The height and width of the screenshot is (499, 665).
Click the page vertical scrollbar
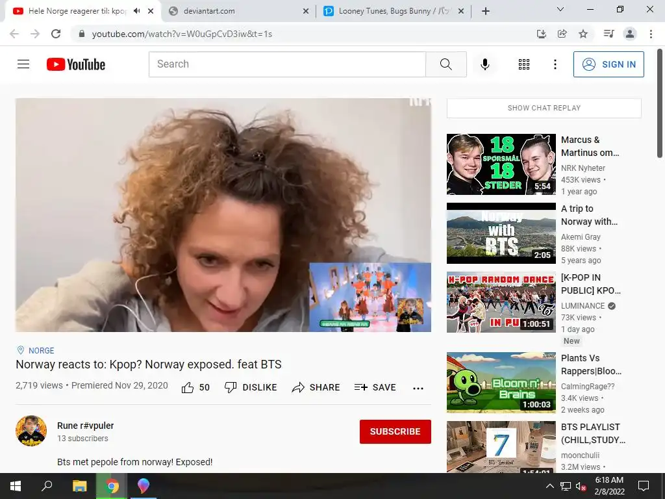[660, 104]
